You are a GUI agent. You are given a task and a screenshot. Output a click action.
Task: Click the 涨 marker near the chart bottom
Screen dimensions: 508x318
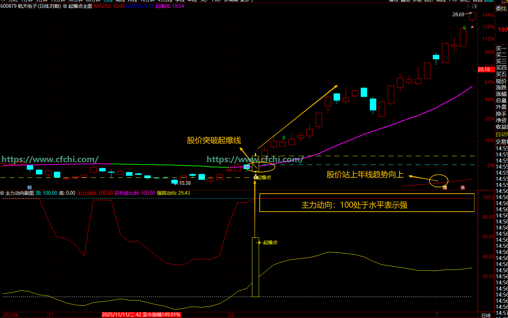pos(463,187)
